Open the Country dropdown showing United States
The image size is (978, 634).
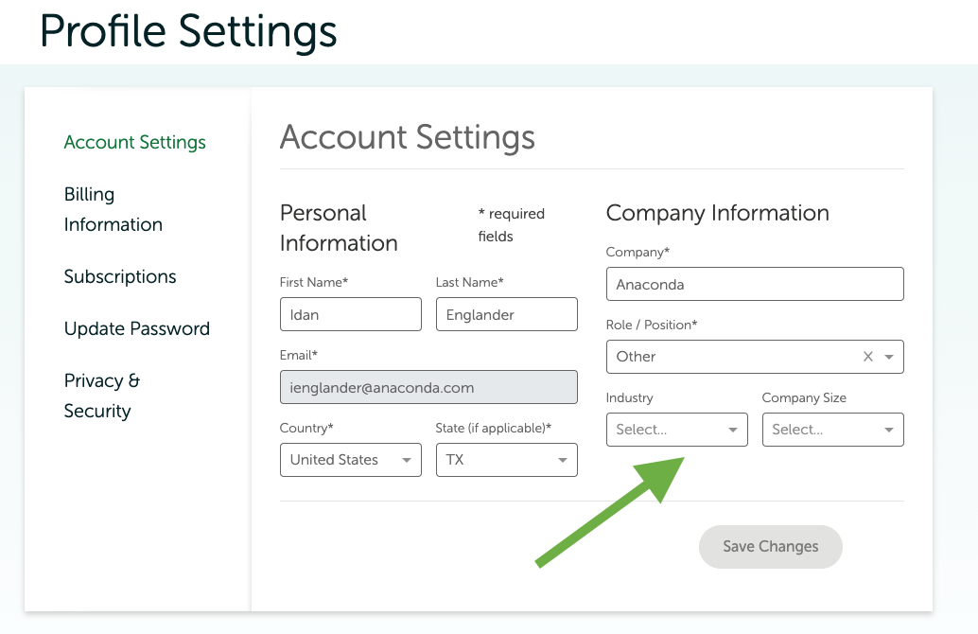[350, 460]
